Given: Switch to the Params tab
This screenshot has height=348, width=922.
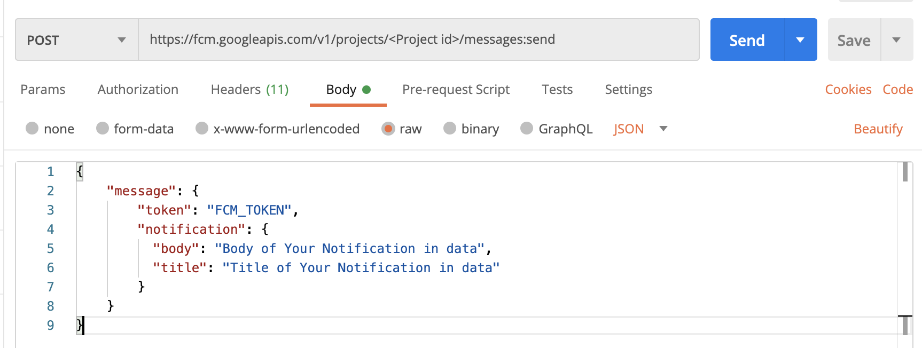Looking at the screenshot, I should 43,90.
